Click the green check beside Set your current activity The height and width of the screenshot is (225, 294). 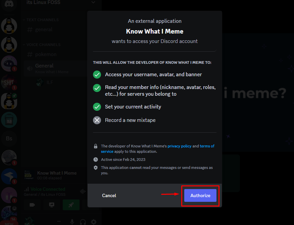click(x=97, y=107)
